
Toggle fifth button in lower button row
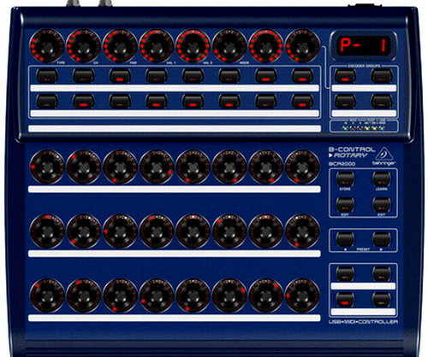click(193, 102)
